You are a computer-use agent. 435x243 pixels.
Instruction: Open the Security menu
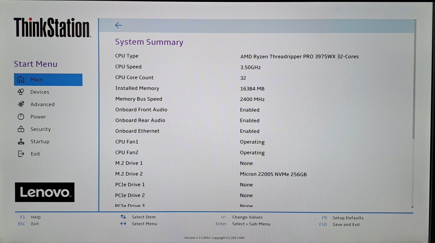(41, 129)
